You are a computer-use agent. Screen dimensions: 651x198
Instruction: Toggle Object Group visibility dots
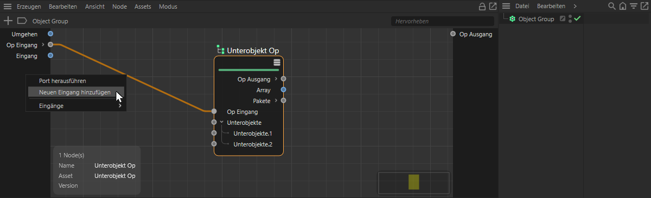pyautogui.click(x=570, y=18)
